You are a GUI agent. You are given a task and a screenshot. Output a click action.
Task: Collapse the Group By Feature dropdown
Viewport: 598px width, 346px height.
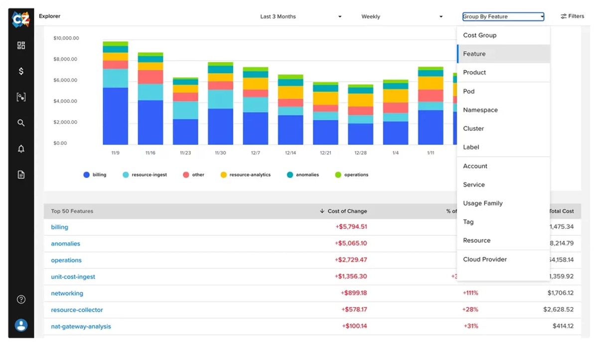(503, 16)
